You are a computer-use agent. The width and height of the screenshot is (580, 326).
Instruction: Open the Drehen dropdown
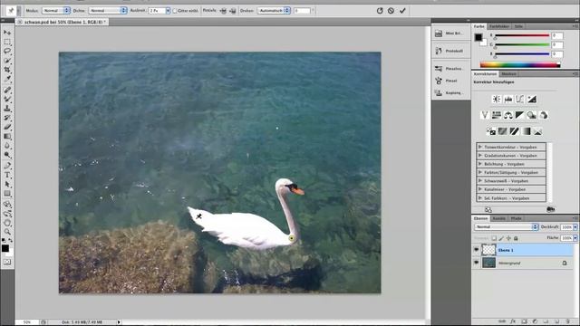click(274, 11)
